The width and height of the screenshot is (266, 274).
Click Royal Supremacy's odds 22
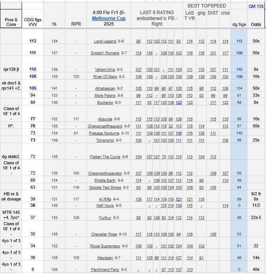[x=256, y=246]
